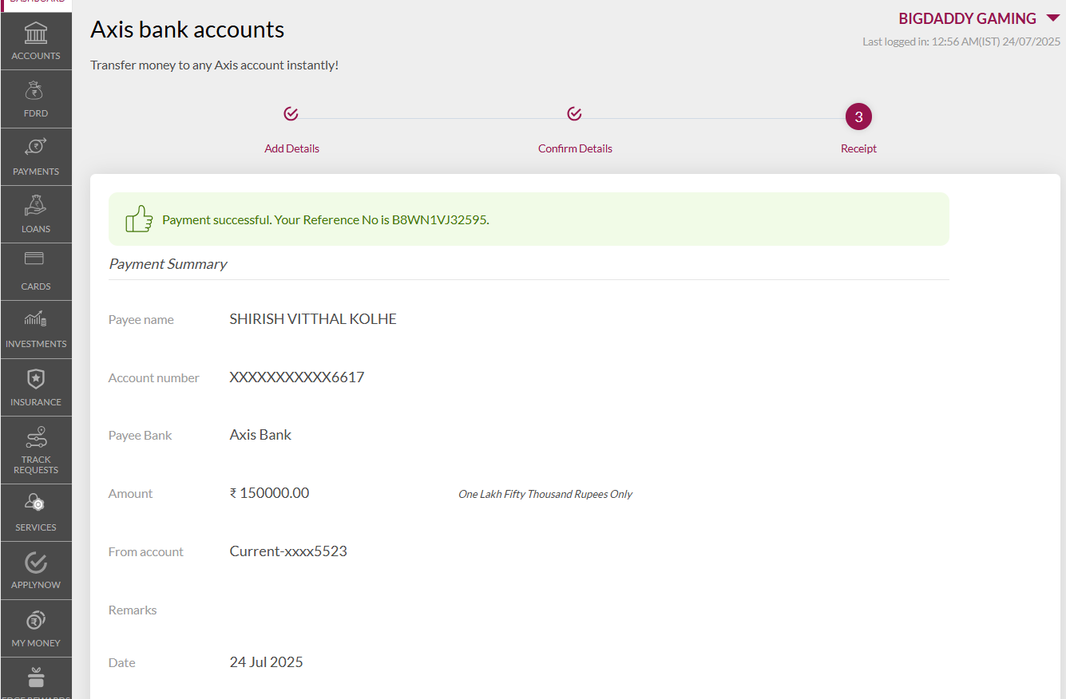Open the Loans hand-with-bag icon
This screenshot has height=699, width=1066.
tap(36, 205)
